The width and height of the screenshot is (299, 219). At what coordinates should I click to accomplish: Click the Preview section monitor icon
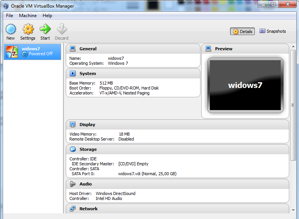coord(208,49)
